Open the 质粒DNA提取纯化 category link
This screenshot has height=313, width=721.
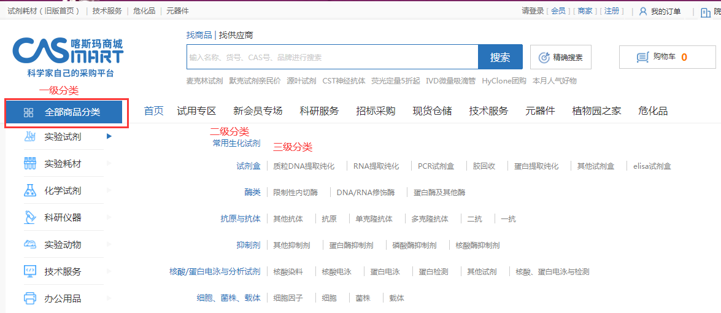click(x=304, y=166)
